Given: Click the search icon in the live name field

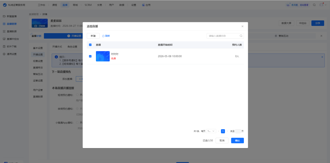Looking at the screenshot, I should point(241,36).
